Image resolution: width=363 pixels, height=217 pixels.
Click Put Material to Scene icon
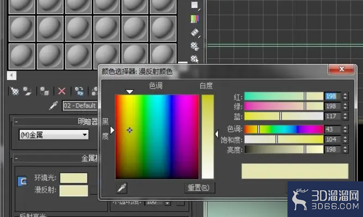click(x=27, y=91)
